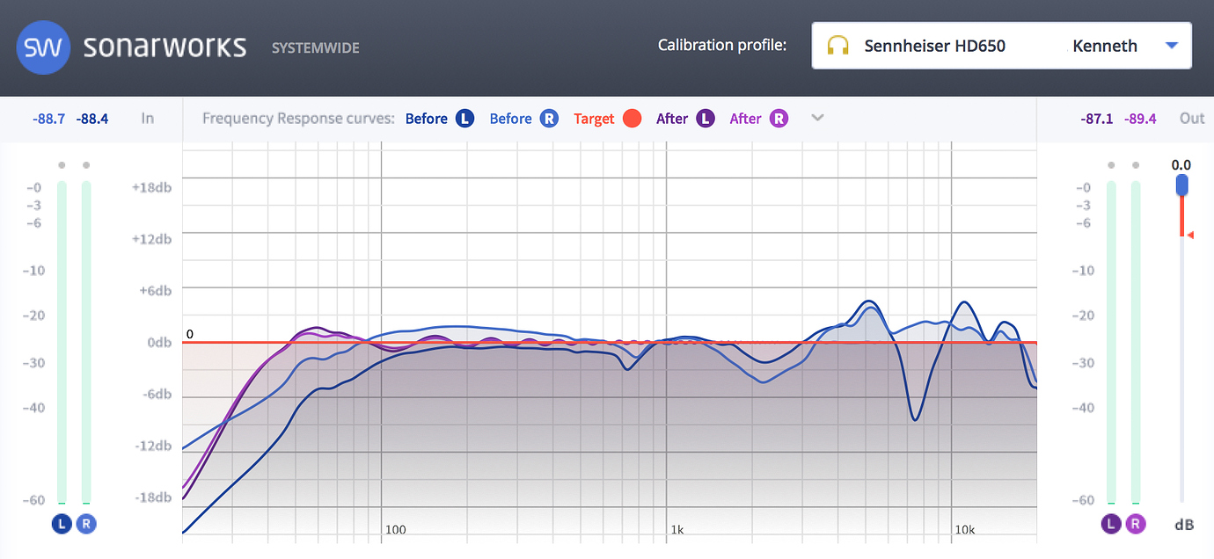The image size is (1214, 559).
Task: Click output level value -87.1
Action: pos(1096,119)
